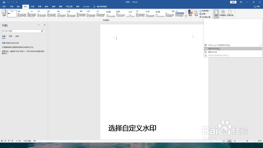The height and width of the screenshot is (148, 263).
Task: Open the 段落间距 (Paragraph Spacing) dropdown
Action: (x=205, y=11)
